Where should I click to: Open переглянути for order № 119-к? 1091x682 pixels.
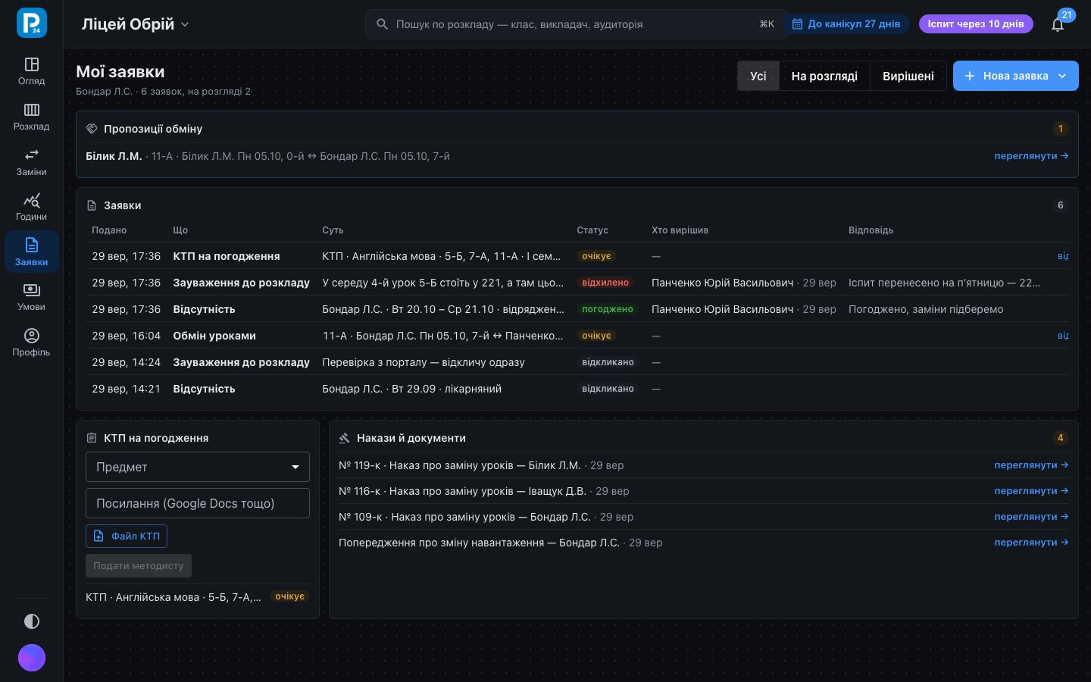pos(1031,465)
